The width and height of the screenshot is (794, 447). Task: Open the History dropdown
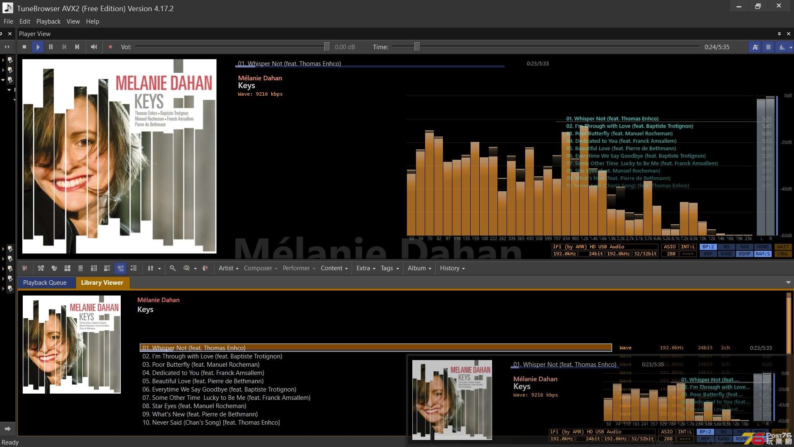452,268
